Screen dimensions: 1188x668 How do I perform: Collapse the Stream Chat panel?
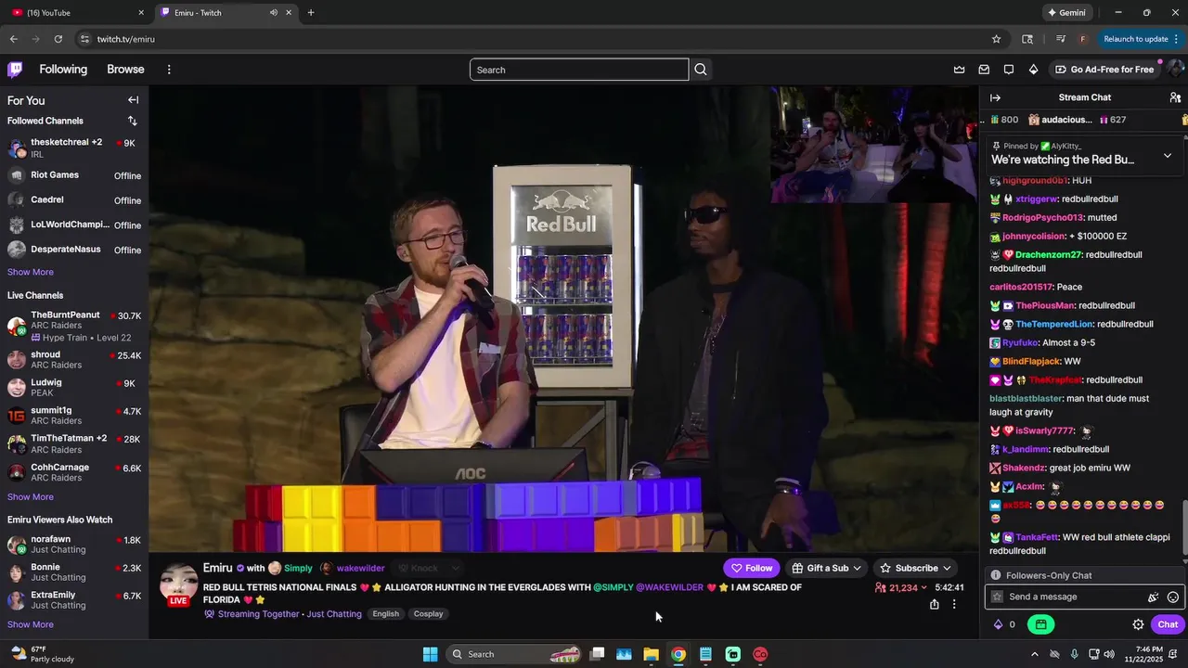pos(995,97)
